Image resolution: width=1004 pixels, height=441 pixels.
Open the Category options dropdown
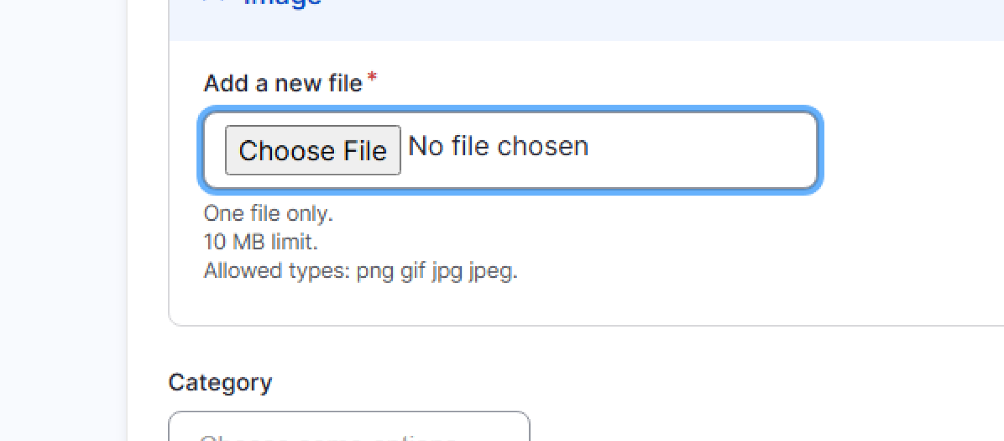[349, 429]
